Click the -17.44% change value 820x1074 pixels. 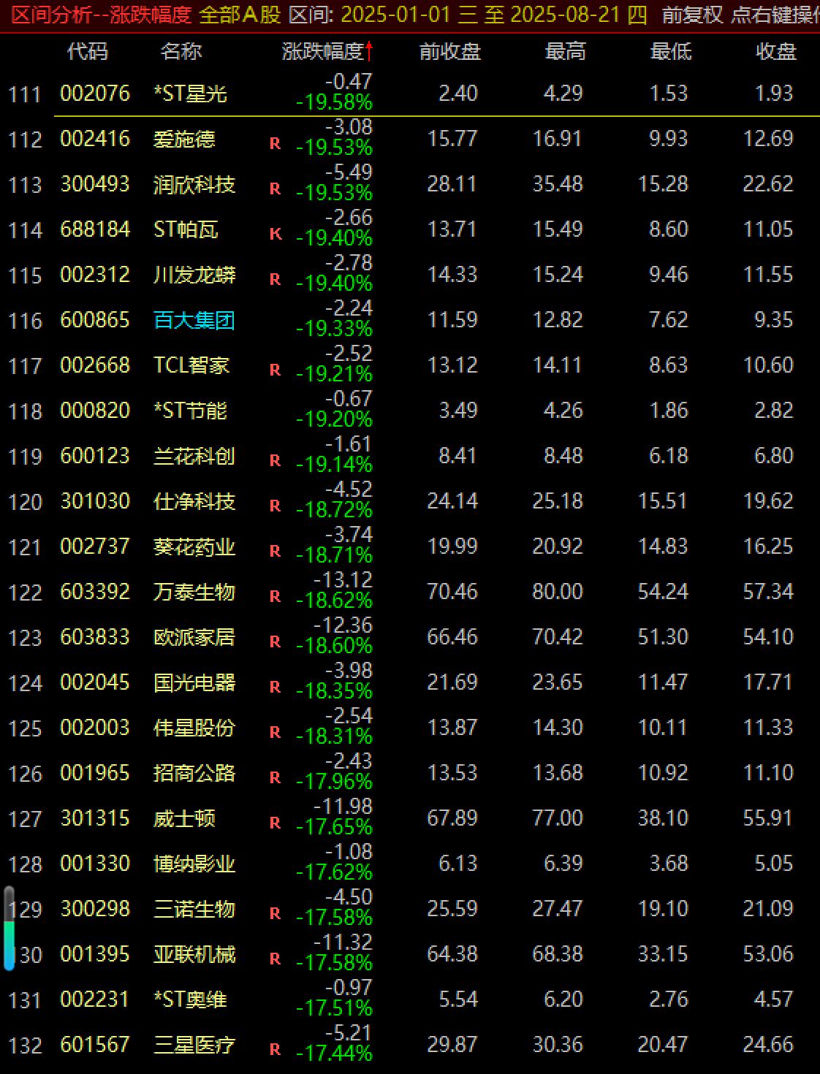pyautogui.click(x=334, y=1054)
